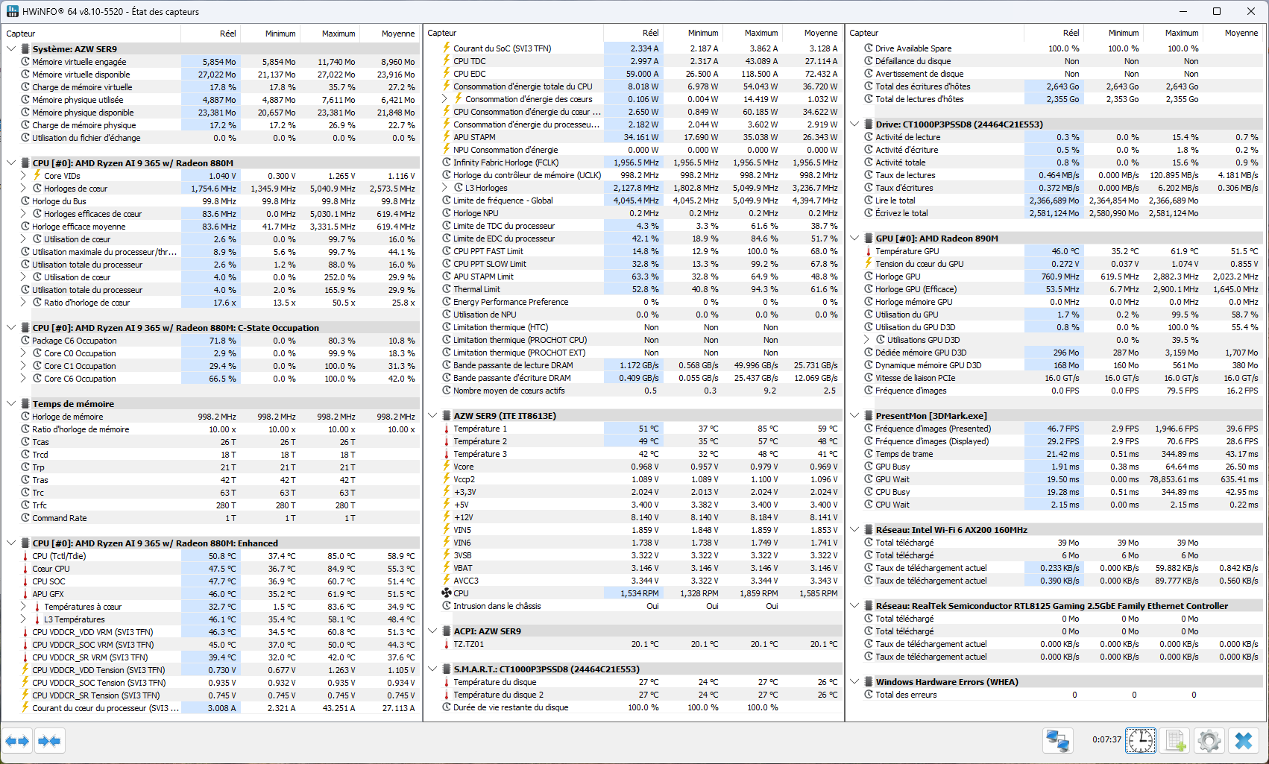The width and height of the screenshot is (1269, 764).
Task: Open sensor settings gear icon
Action: [1209, 741]
